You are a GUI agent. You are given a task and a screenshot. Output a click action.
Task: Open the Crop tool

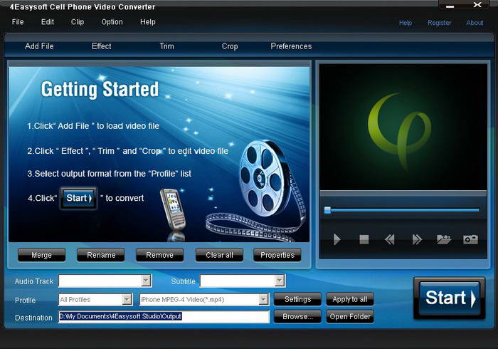point(230,46)
